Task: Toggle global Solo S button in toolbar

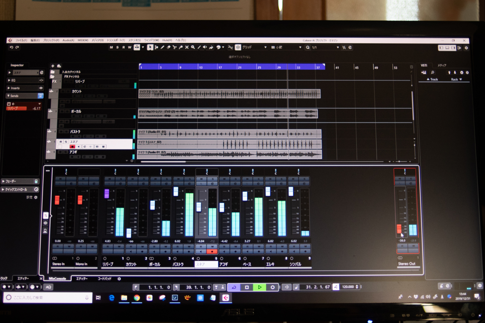Action: pos(117,47)
